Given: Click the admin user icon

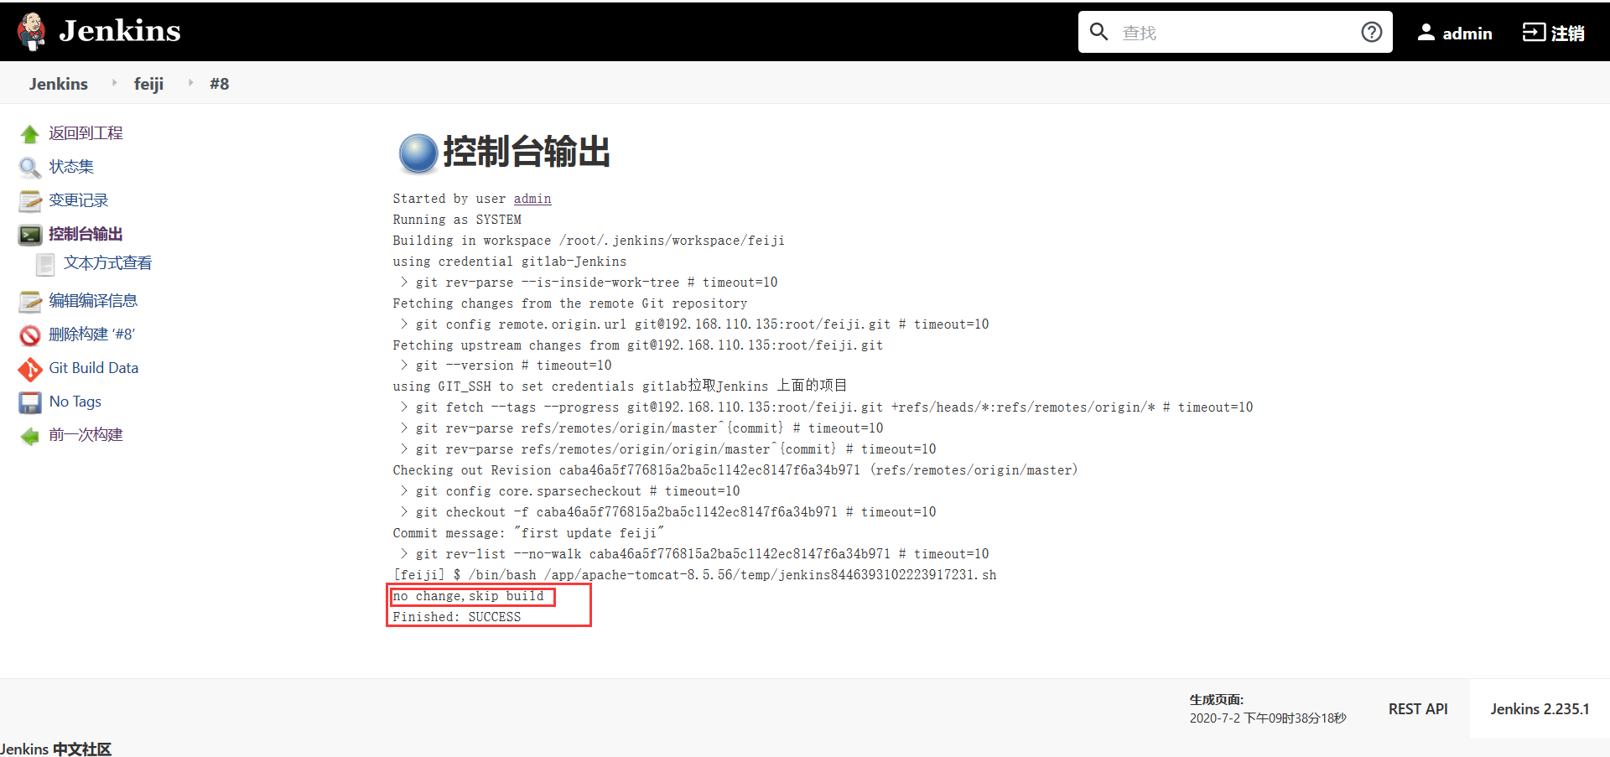Looking at the screenshot, I should (1426, 33).
